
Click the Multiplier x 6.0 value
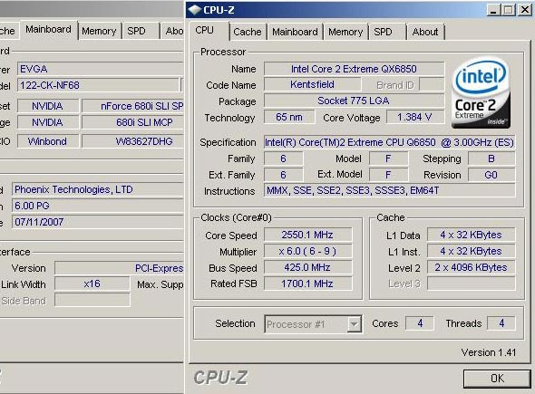click(307, 251)
